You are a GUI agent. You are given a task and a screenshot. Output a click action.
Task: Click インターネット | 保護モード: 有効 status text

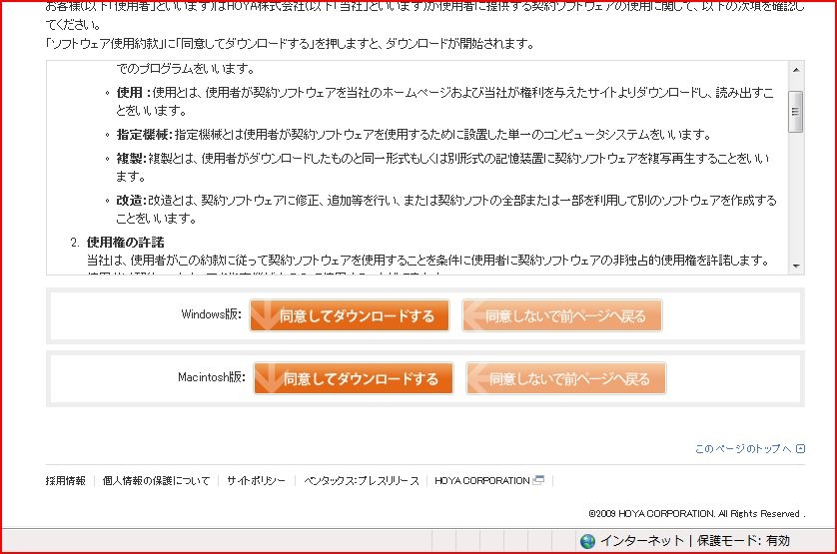[695, 541]
